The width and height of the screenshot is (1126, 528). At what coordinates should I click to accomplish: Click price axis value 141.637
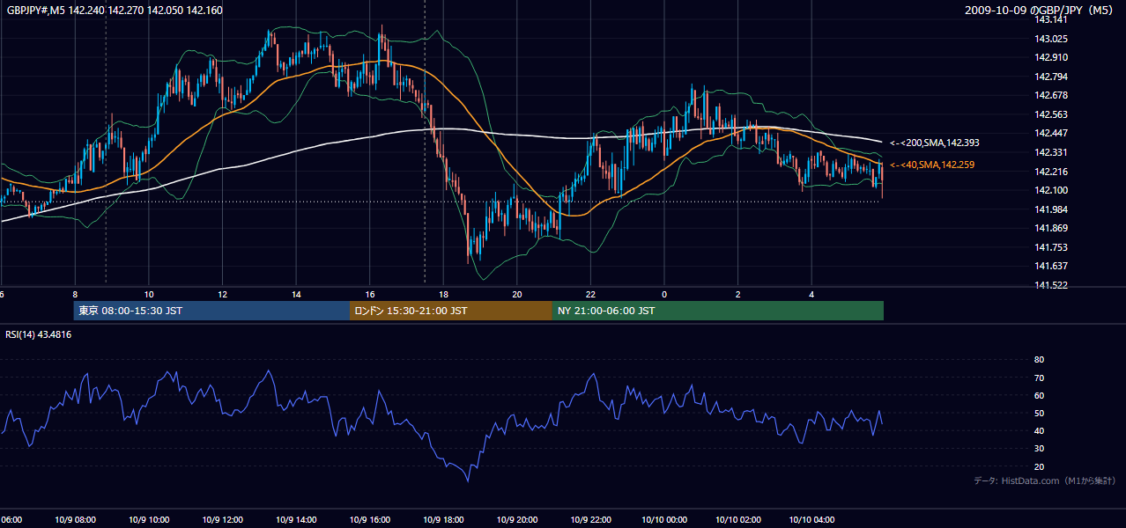click(1050, 266)
